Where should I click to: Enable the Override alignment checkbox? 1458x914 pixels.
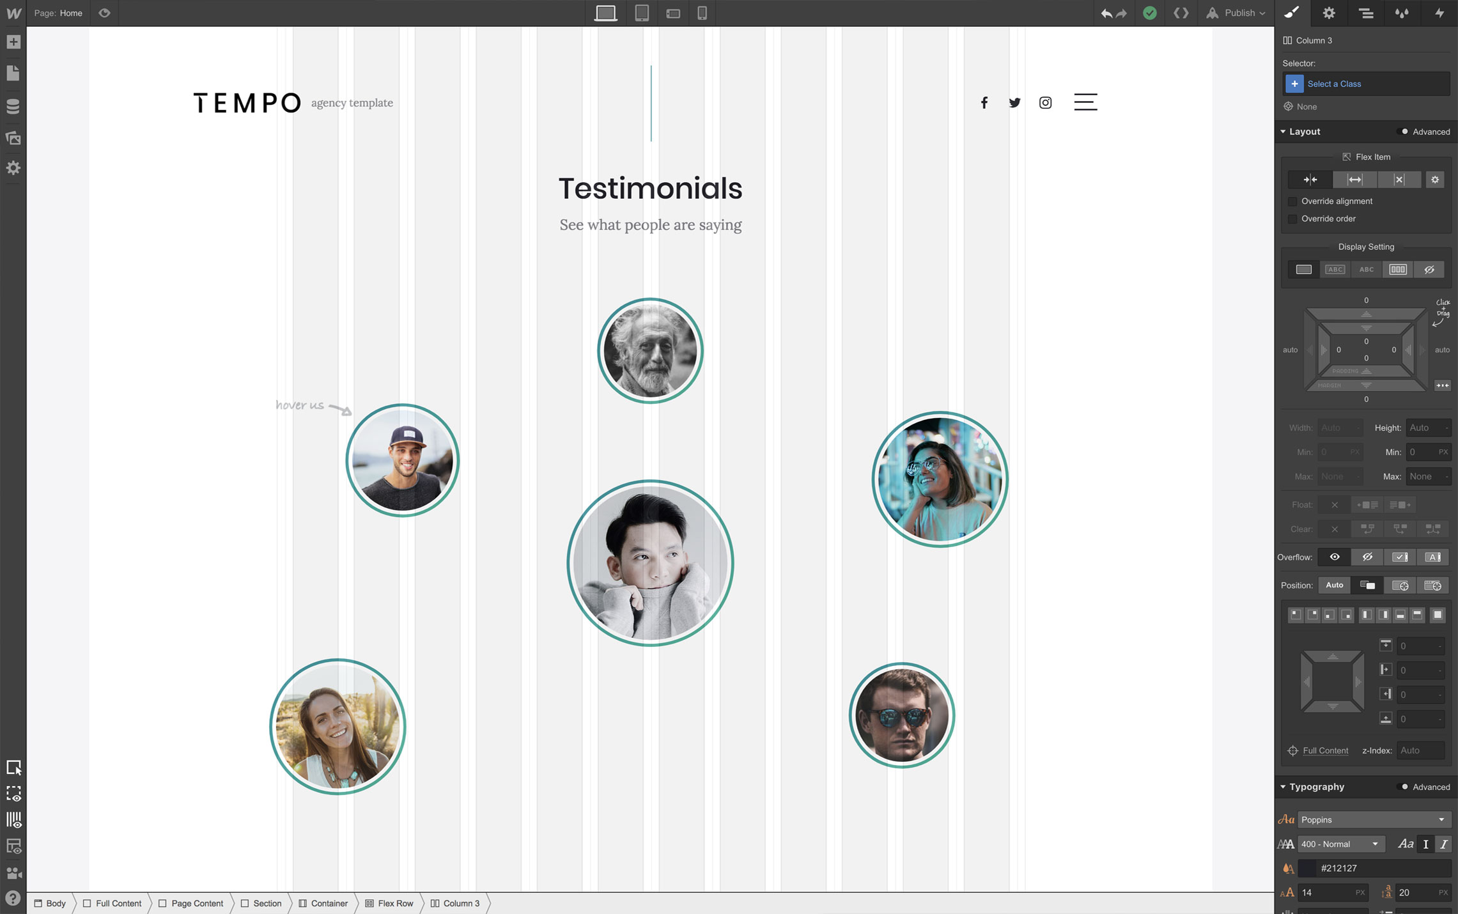1292,201
